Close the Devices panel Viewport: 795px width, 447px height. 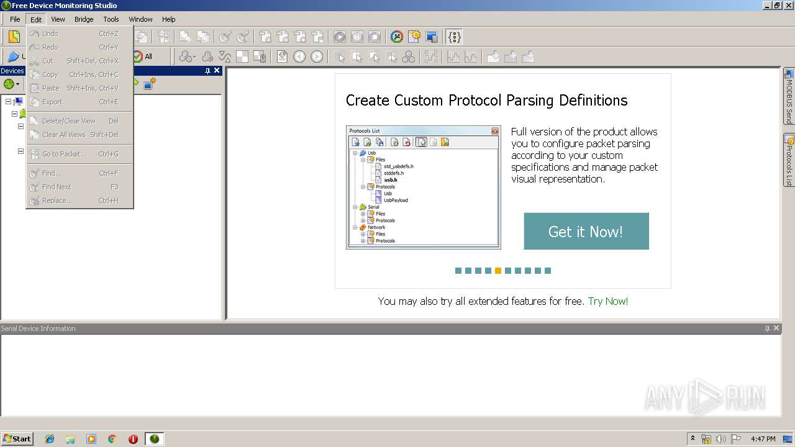[217, 71]
